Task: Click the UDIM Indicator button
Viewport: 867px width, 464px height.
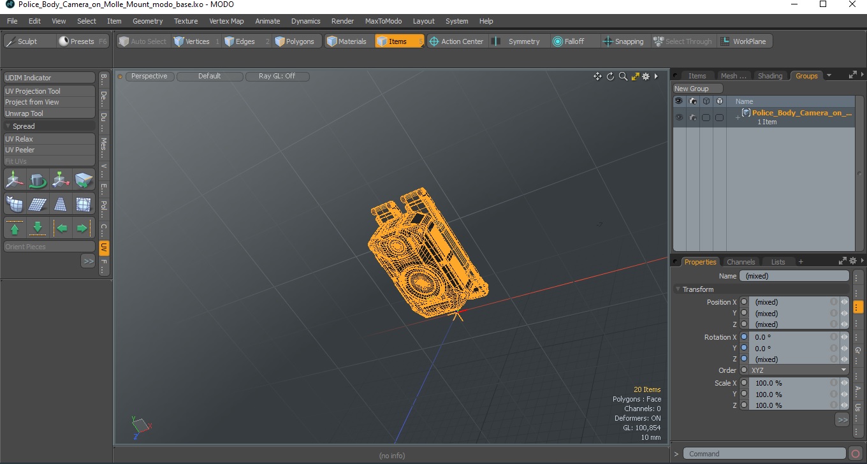Action: pos(50,78)
